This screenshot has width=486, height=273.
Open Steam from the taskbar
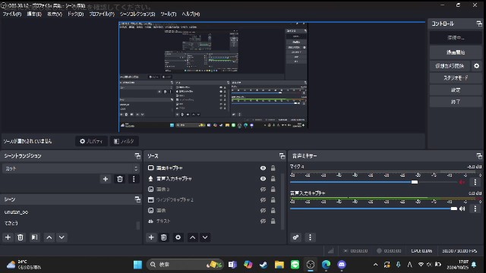(264, 265)
